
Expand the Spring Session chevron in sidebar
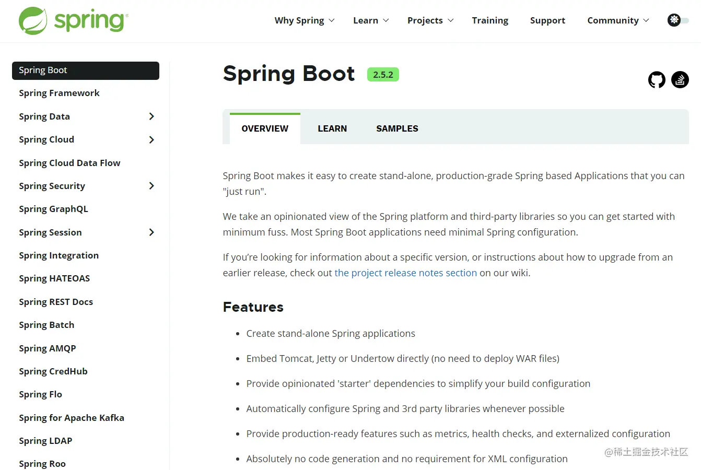[151, 232]
